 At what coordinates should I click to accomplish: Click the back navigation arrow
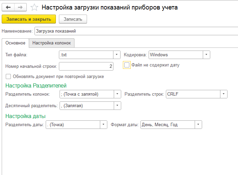8,7
